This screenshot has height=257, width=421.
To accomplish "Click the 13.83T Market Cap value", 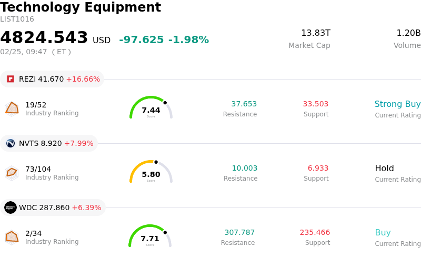I will pyautogui.click(x=315, y=33).
